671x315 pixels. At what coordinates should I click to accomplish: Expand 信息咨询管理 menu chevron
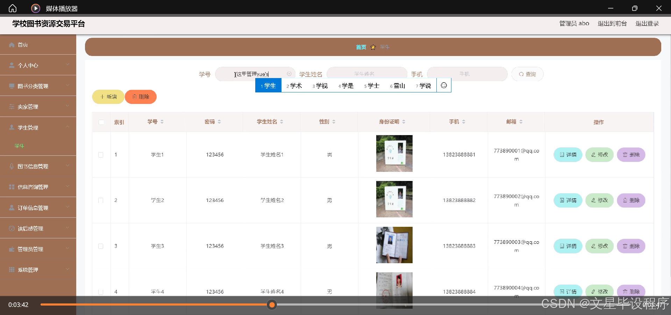click(x=67, y=186)
